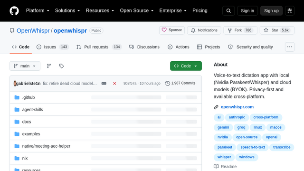Switch to the Pull requests tab
Image resolution: width=304 pixels, height=171 pixels.
click(99, 47)
